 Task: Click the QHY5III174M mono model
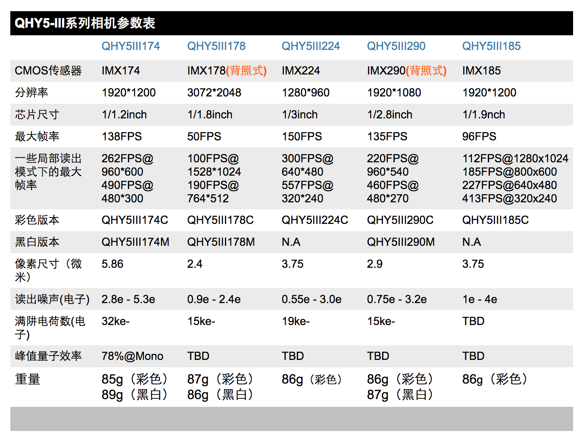[x=135, y=242]
